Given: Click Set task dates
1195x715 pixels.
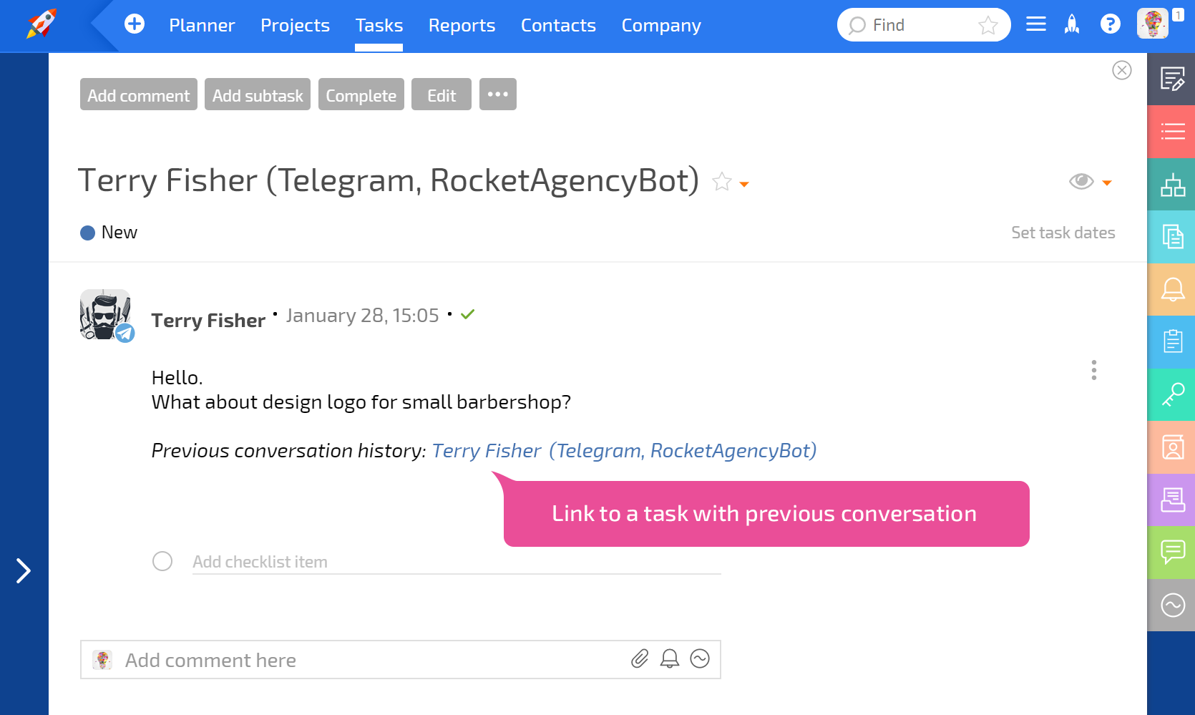Looking at the screenshot, I should coord(1063,233).
